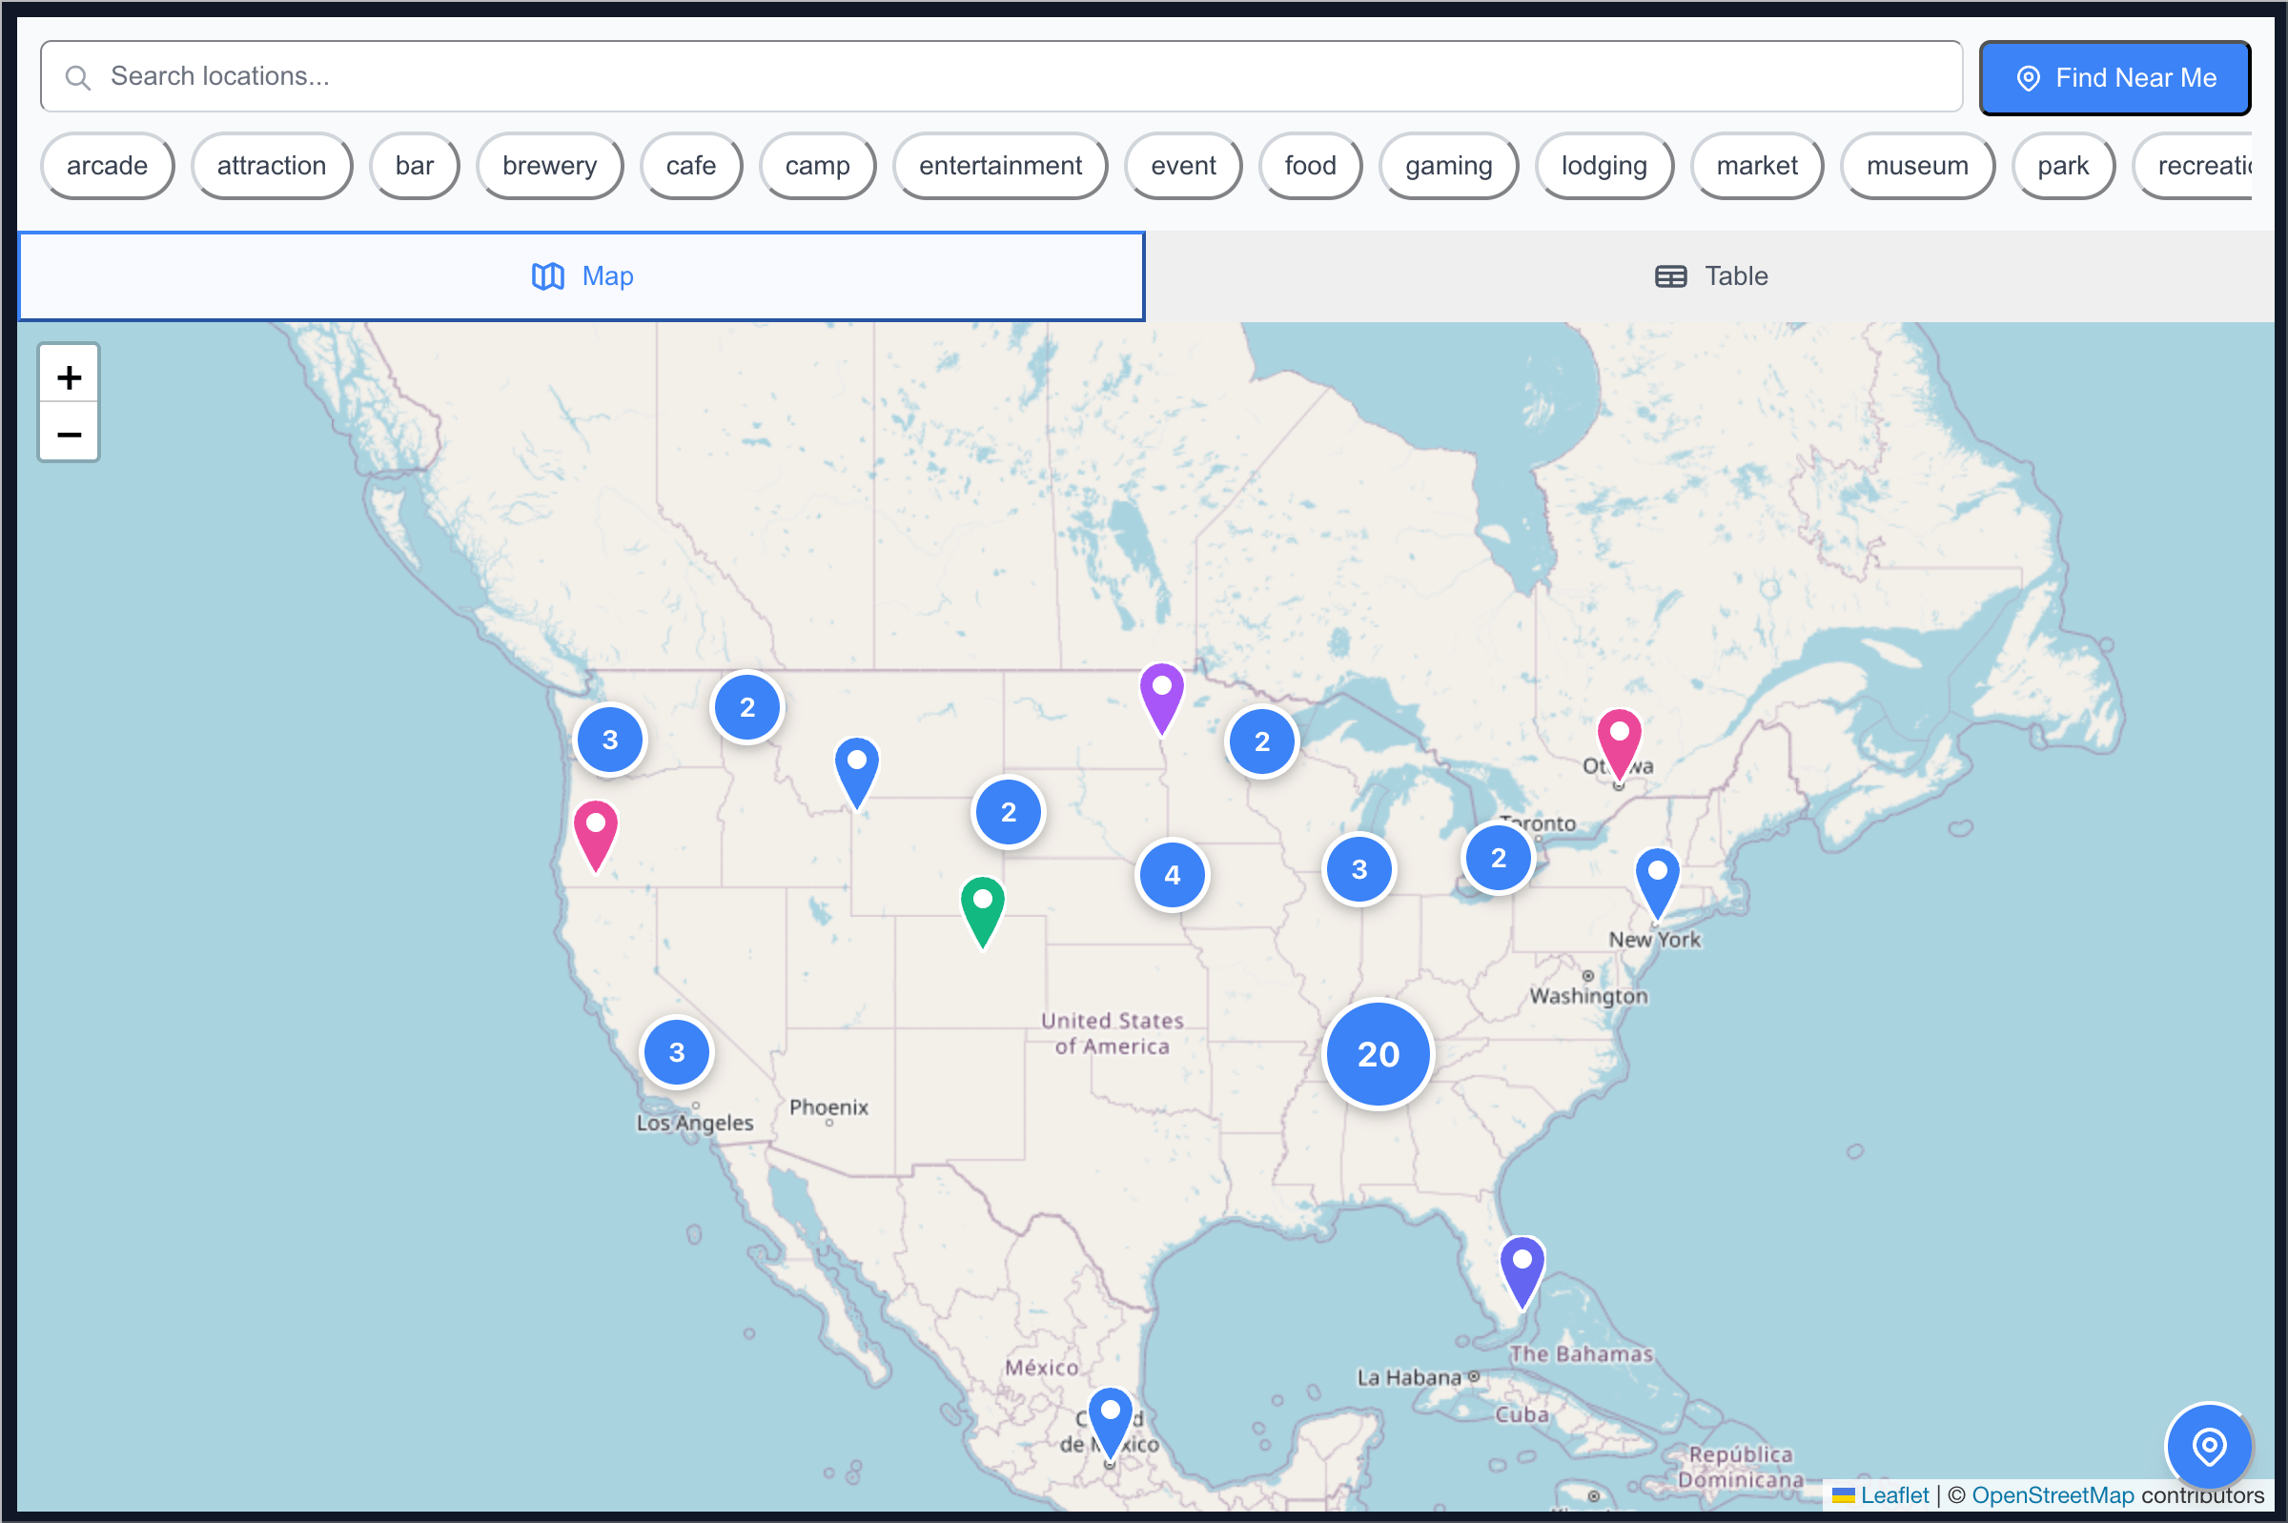Screen dimensions: 2288x1523
Task: Enable the food filter chip
Action: coord(1310,165)
